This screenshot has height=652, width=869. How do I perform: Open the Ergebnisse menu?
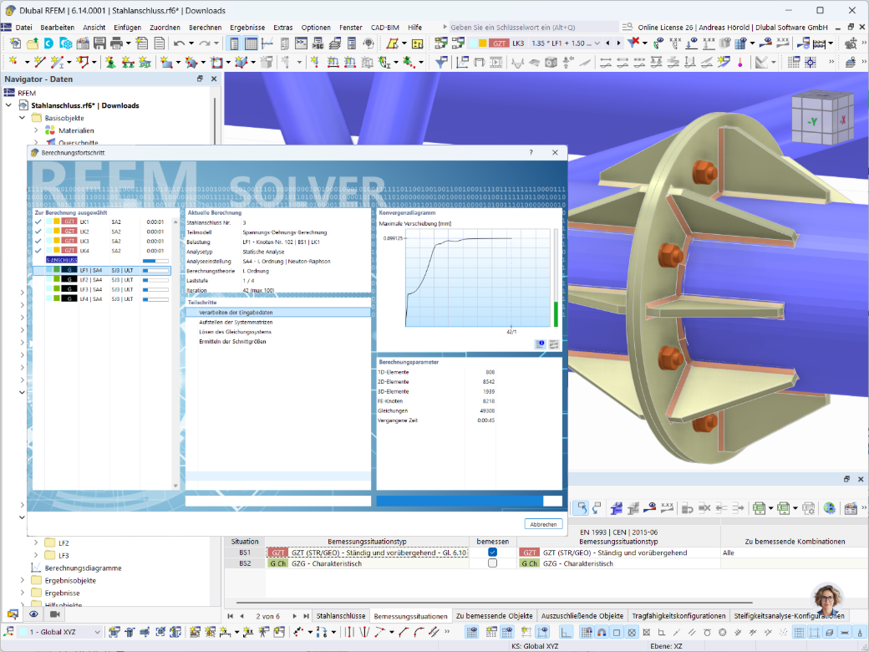(247, 27)
